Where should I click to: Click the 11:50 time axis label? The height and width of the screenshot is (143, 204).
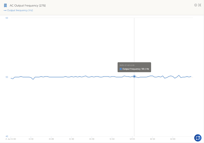pyautogui.click(x=112, y=139)
